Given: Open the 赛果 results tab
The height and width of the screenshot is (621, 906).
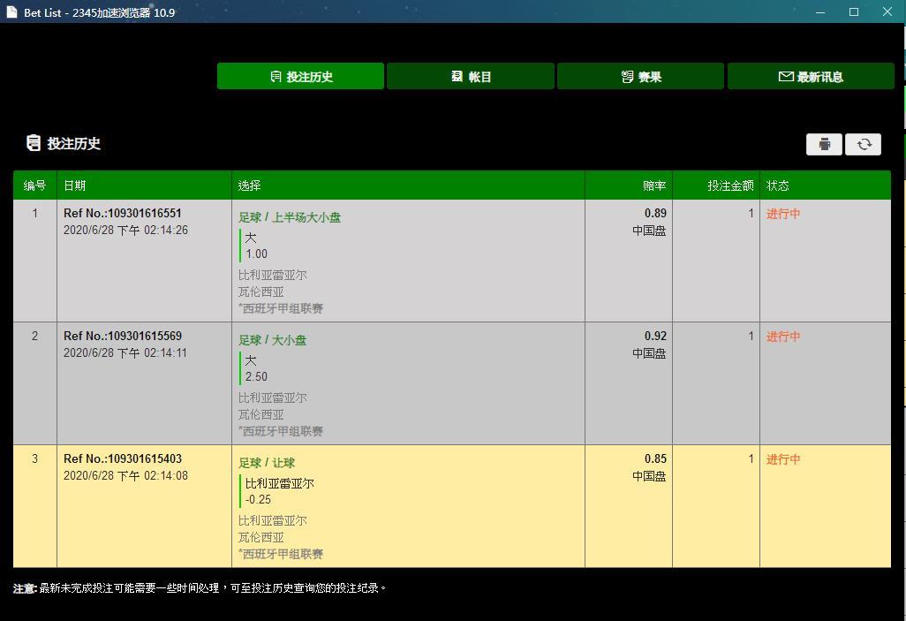Looking at the screenshot, I should point(640,76).
